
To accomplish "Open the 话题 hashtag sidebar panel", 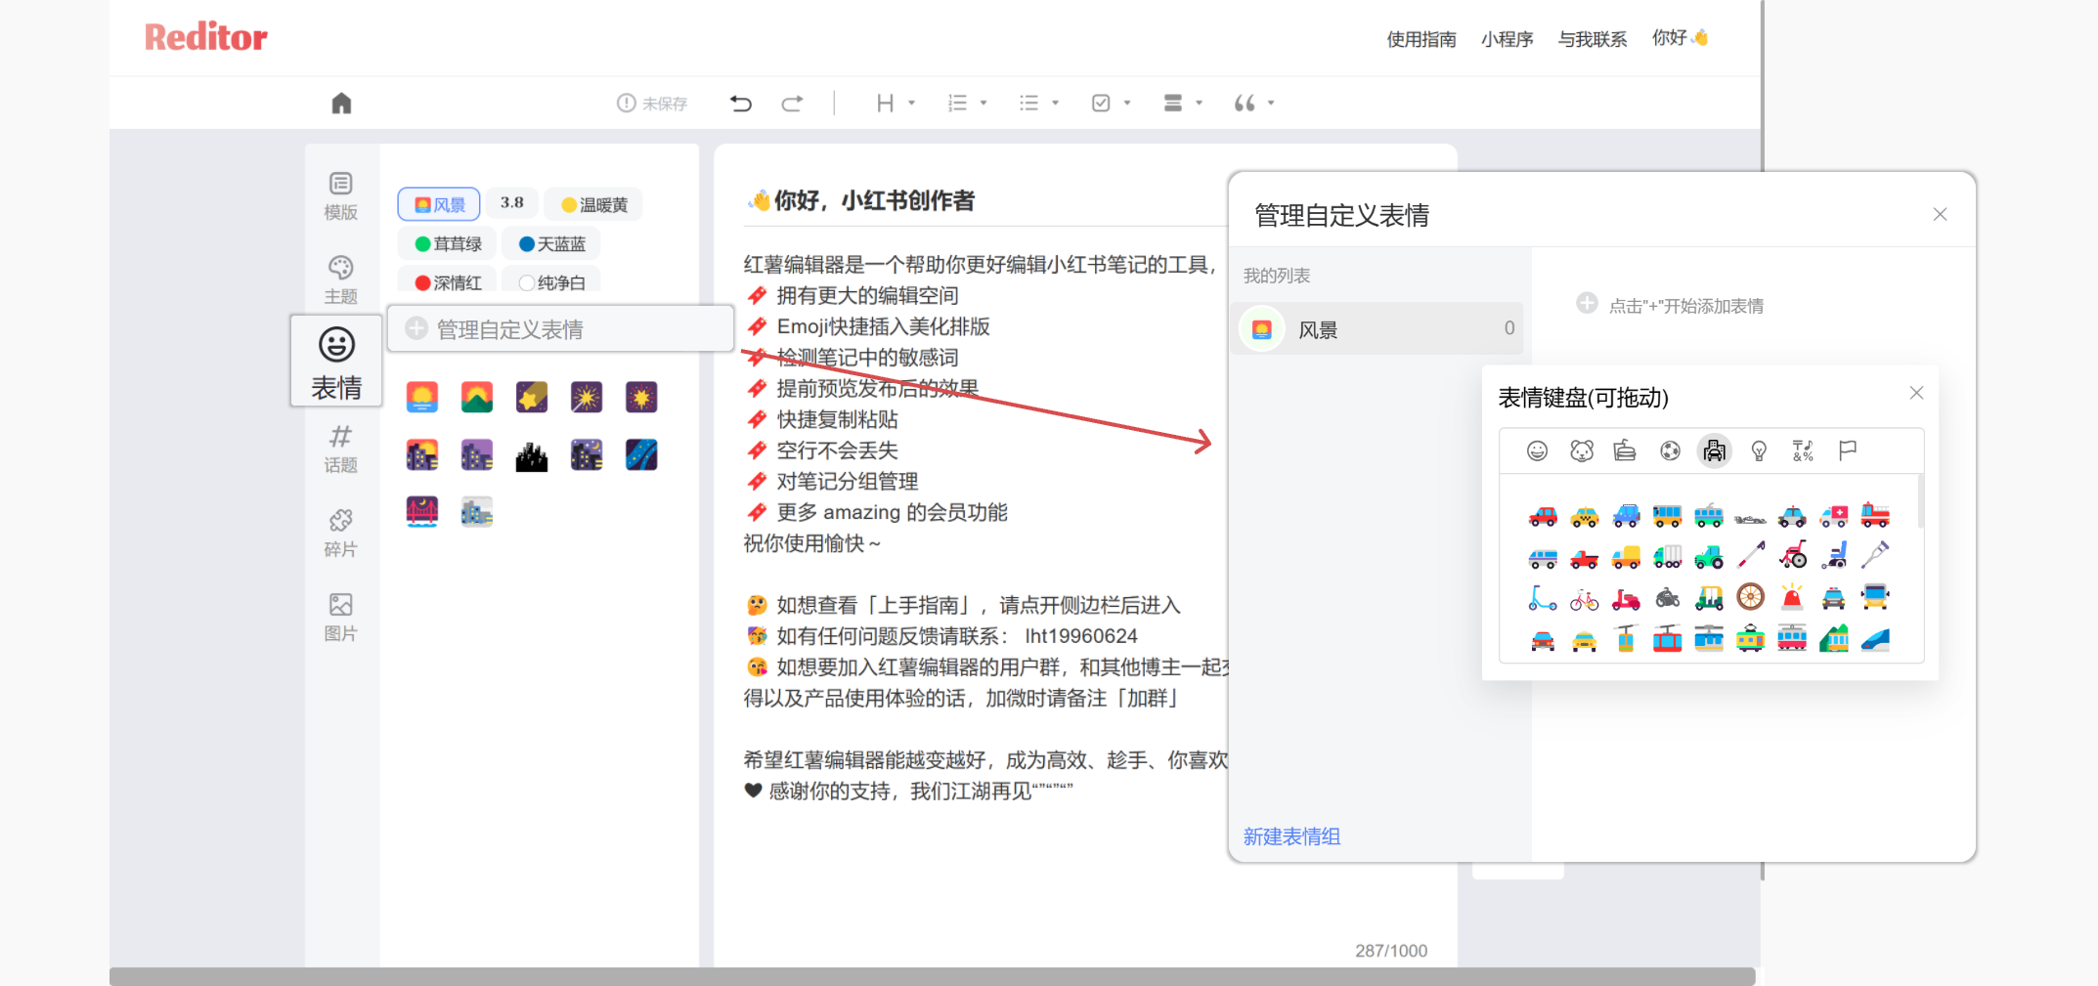I will click(x=340, y=450).
